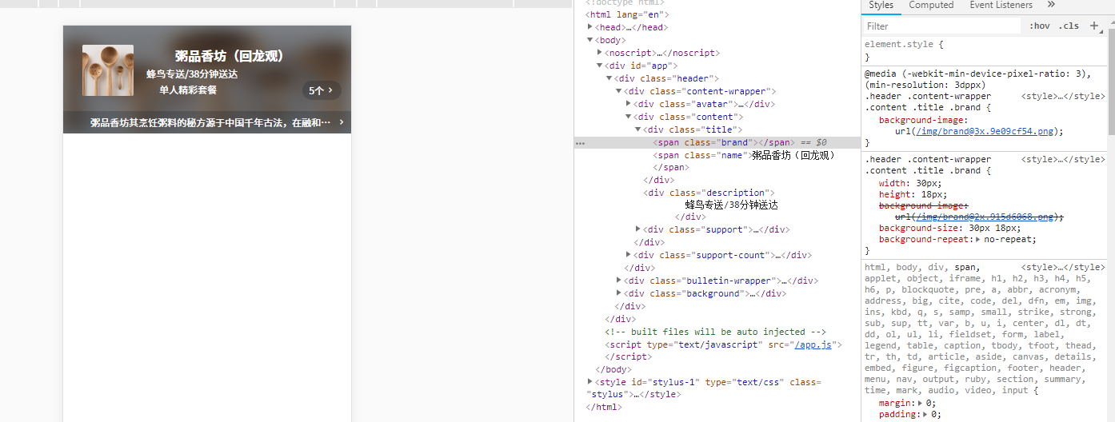Select the div class description row

pos(709,193)
